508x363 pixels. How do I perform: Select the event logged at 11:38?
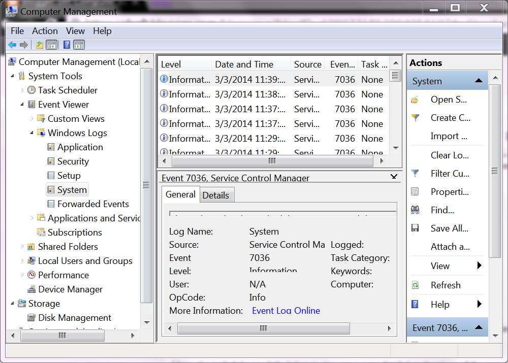click(x=272, y=94)
